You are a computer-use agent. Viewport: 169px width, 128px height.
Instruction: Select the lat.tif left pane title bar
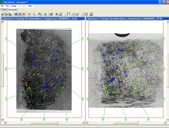(43, 18)
